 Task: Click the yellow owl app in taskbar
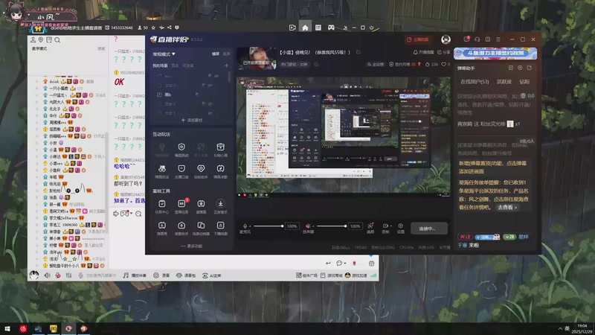pyautogui.click(x=54, y=328)
